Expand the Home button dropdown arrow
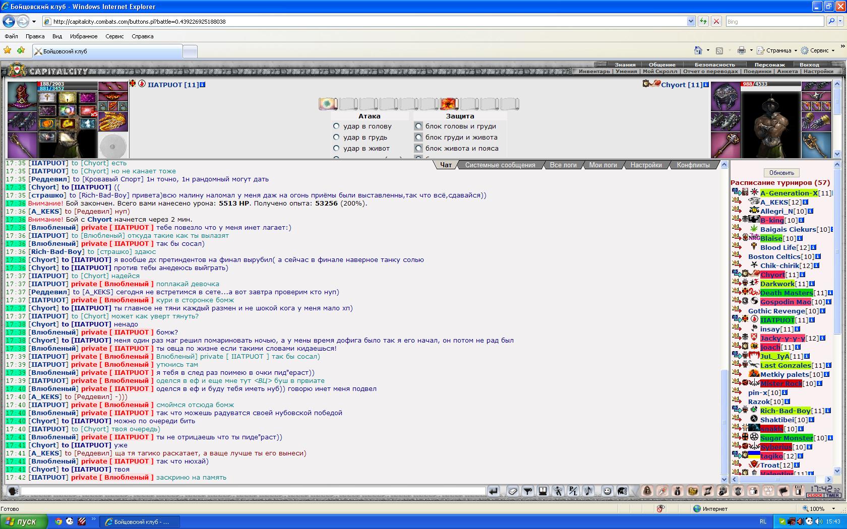Viewport: 847px width, 529px height. pyautogui.click(x=708, y=50)
